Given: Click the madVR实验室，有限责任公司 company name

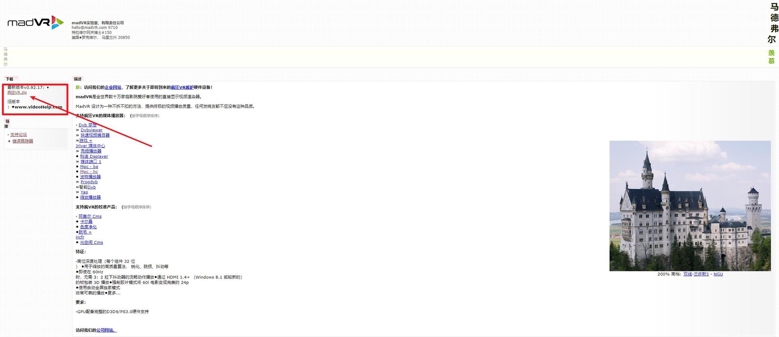Looking at the screenshot, I should click(x=98, y=23).
